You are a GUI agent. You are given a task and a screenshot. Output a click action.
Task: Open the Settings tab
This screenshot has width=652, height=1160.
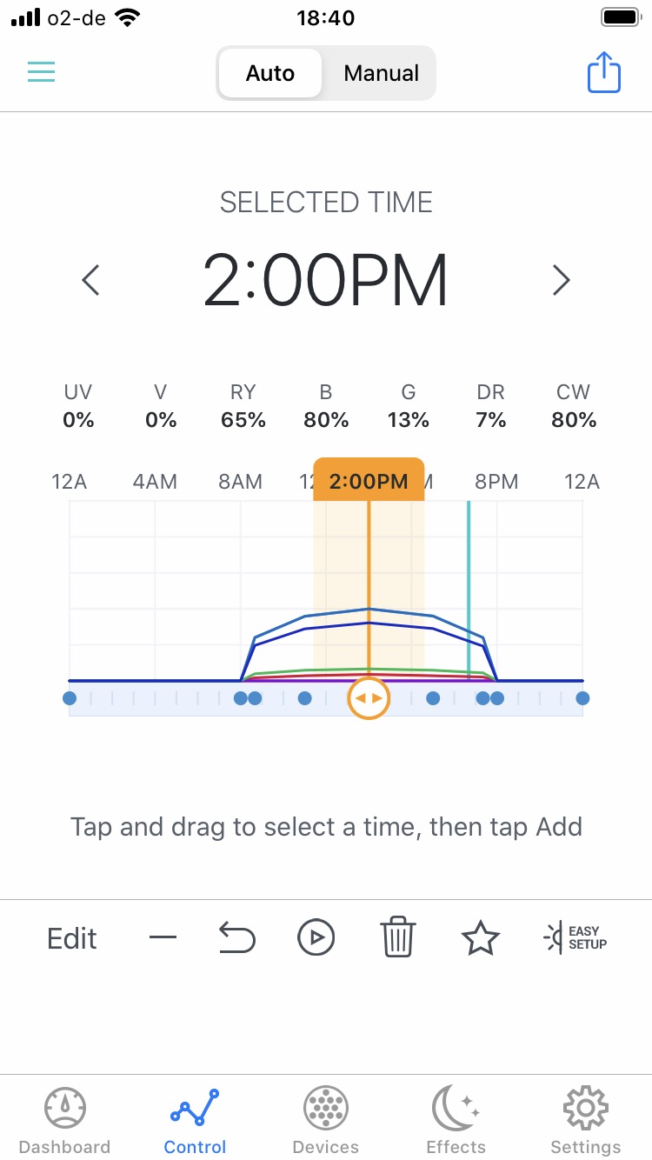coord(585,1122)
